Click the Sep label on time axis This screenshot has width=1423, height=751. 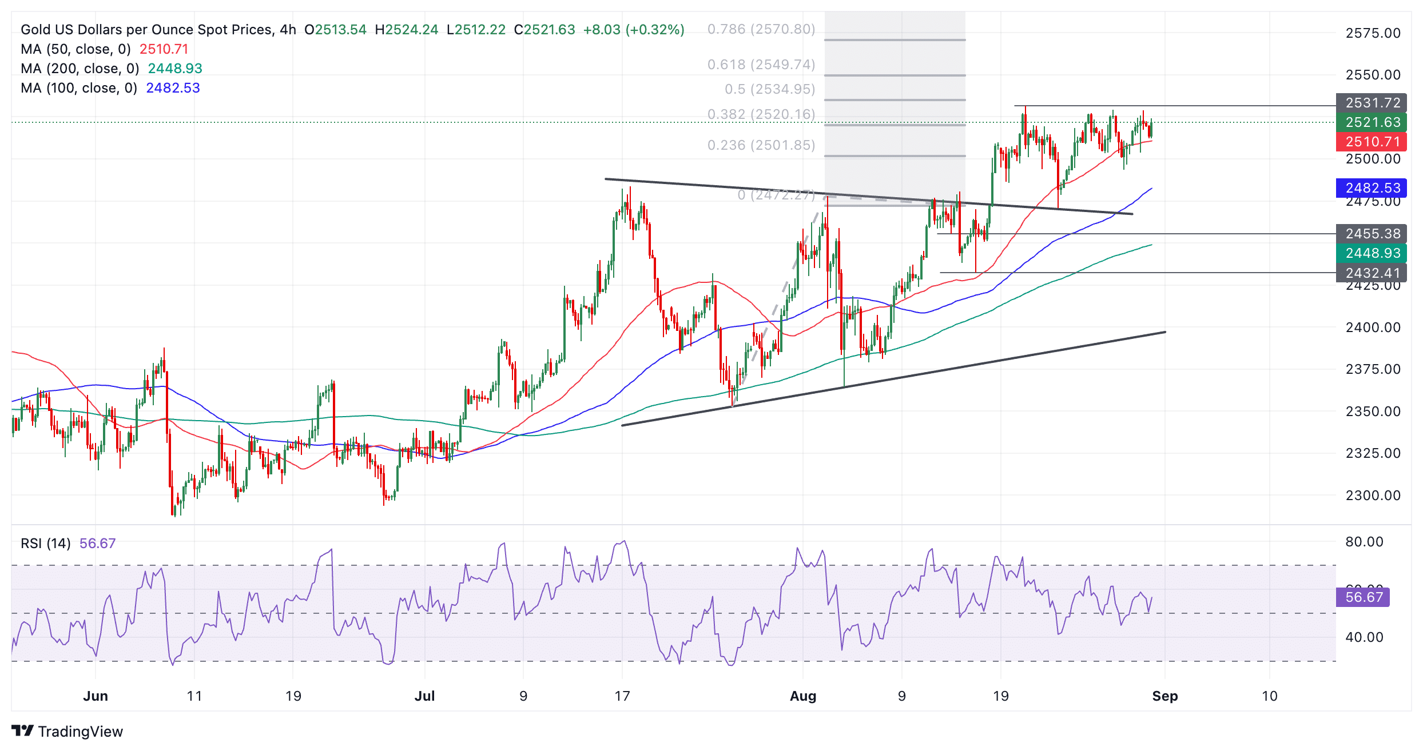point(1165,696)
